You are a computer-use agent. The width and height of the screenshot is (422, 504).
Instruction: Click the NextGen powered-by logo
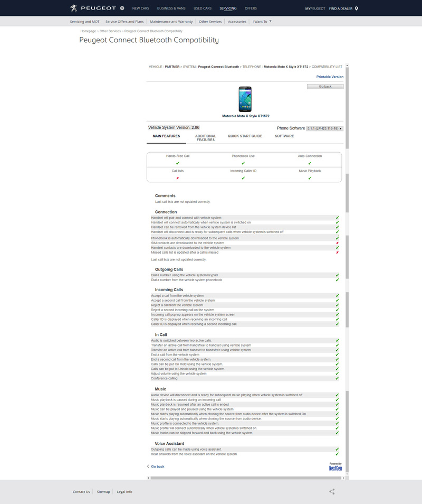point(335,467)
